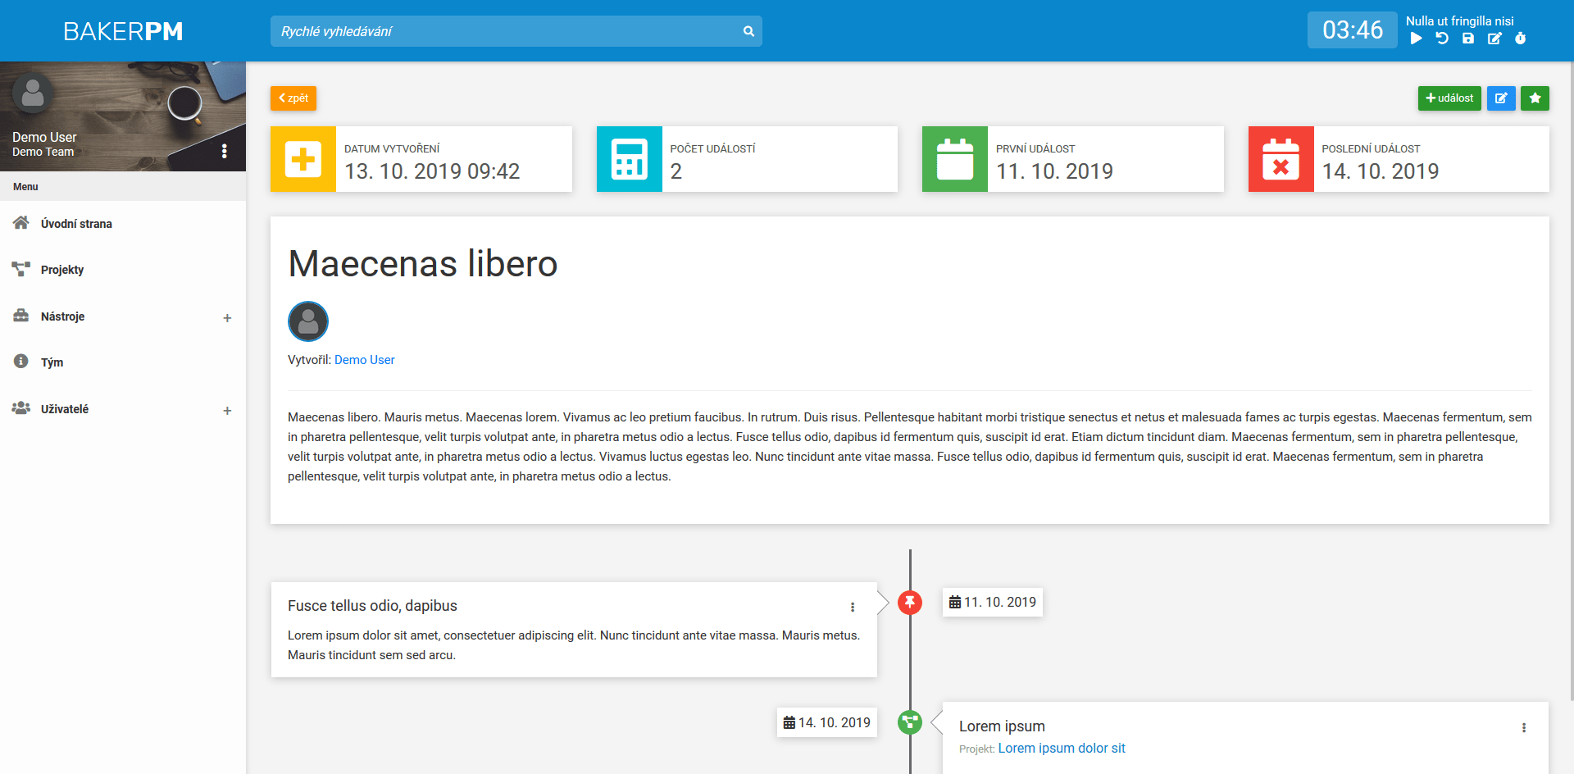Reset the timer with the undo arrow icon
Viewport: 1574px width, 774px height.
click(x=1442, y=39)
